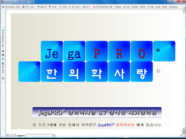Screen dimensions: 186x139
Task: Click the 사 tile
Action: [119, 72]
